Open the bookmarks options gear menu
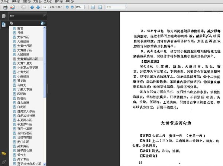Viewport: 223px width, 166px height. click(12, 23)
